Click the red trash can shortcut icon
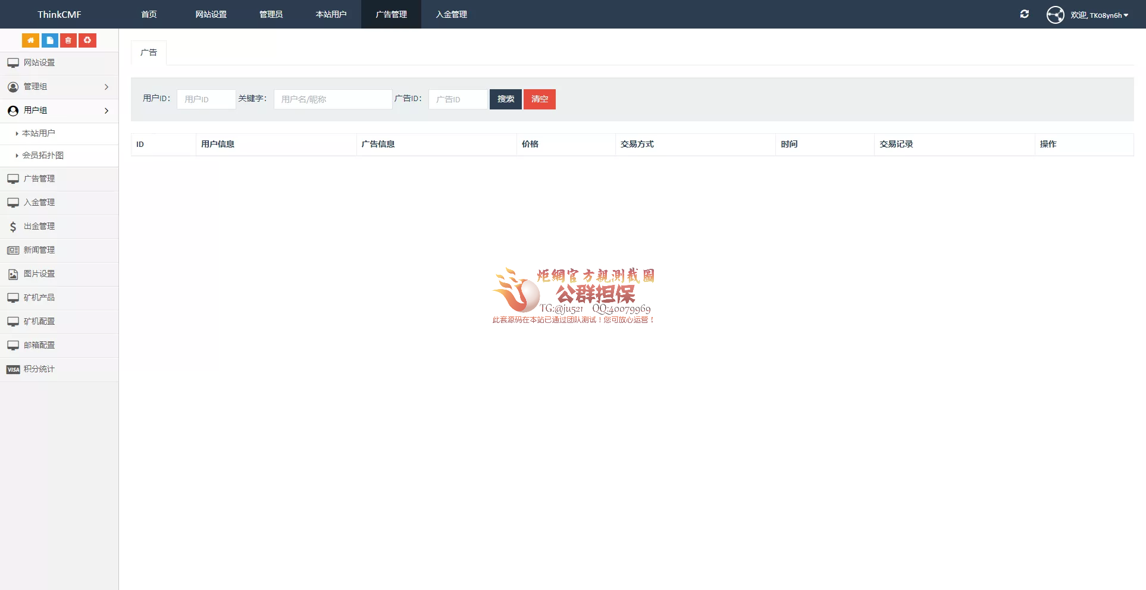The height and width of the screenshot is (590, 1146). coord(68,40)
